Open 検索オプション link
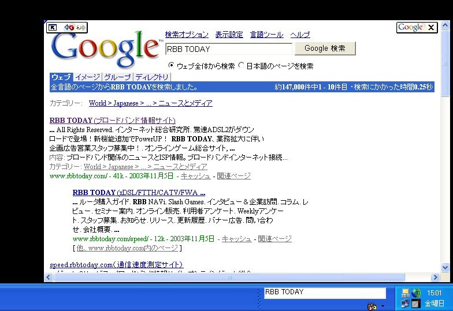This screenshot has width=453, height=311. tap(187, 35)
